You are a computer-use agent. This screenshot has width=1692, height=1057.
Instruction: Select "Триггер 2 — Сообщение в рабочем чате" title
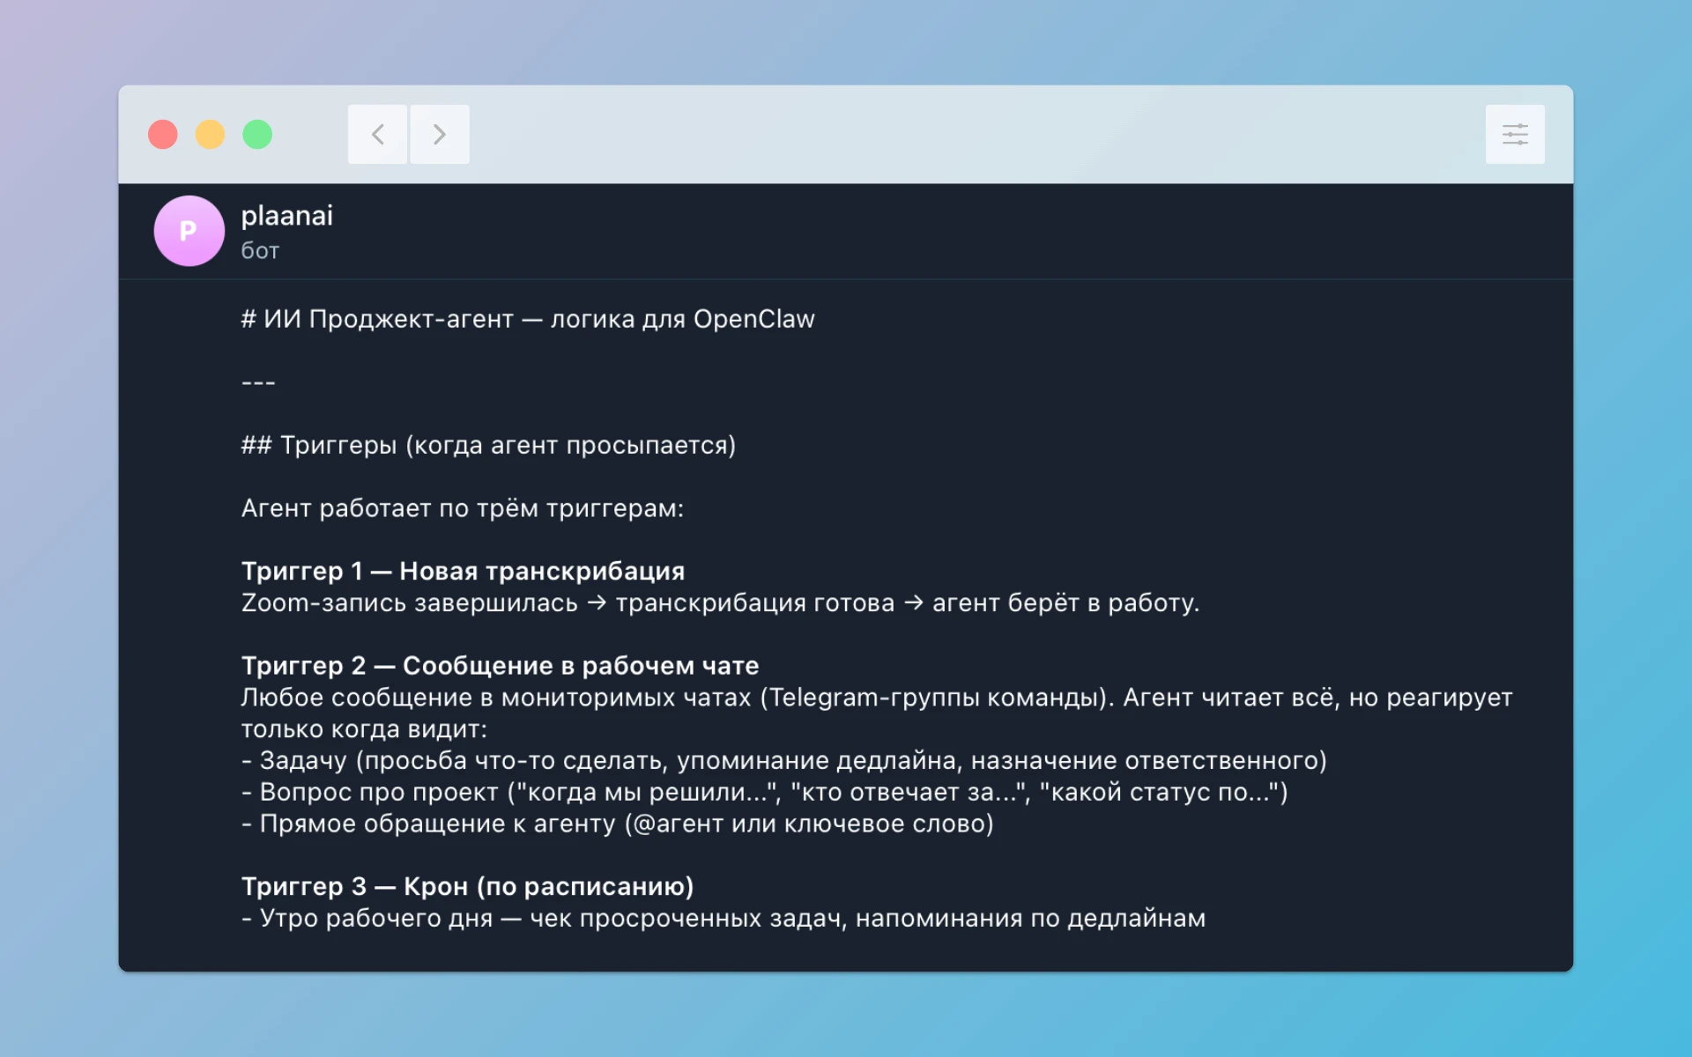click(500, 666)
